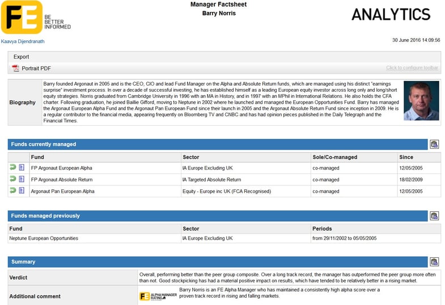
Task: Copy the Summary section clipboard icon
Action: point(434,262)
